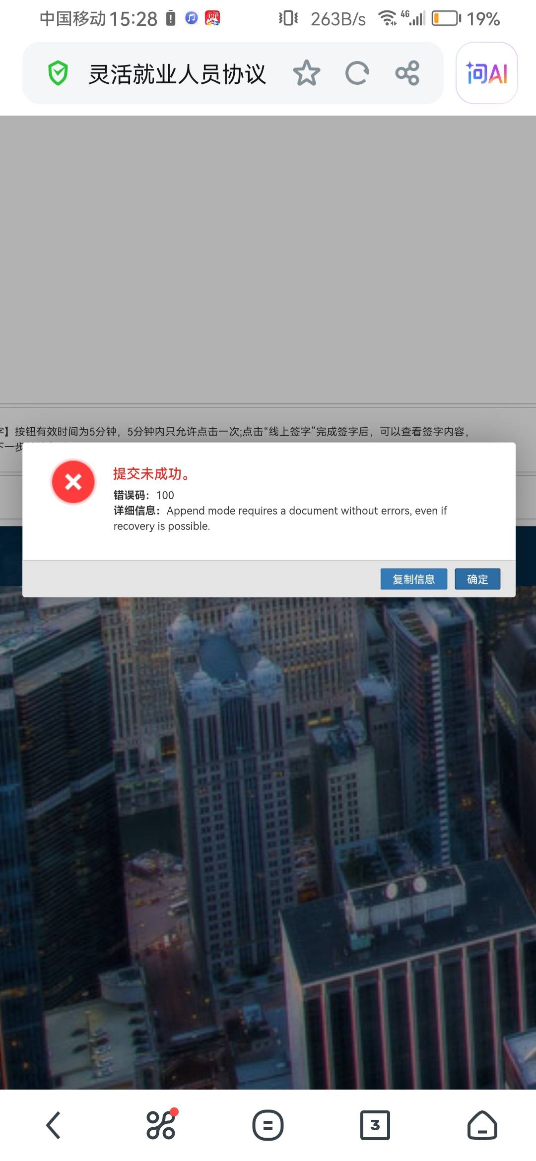The width and height of the screenshot is (536, 1161).
Task: Bookmark the page with the star icon
Action: (x=306, y=73)
